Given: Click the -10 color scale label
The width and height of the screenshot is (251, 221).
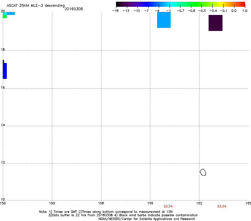Looking at the screenshot, I should pyautogui.click(x=137, y=11).
